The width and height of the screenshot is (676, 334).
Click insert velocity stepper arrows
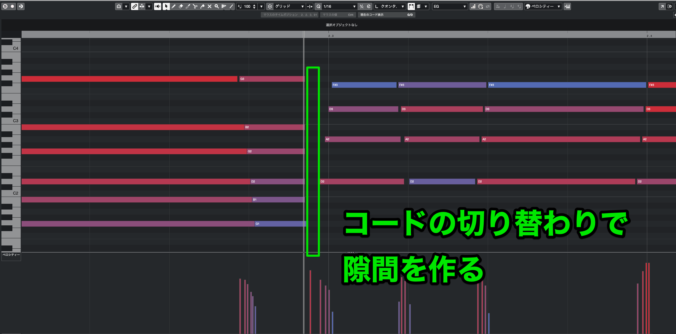pyautogui.click(x=254, y=6)
